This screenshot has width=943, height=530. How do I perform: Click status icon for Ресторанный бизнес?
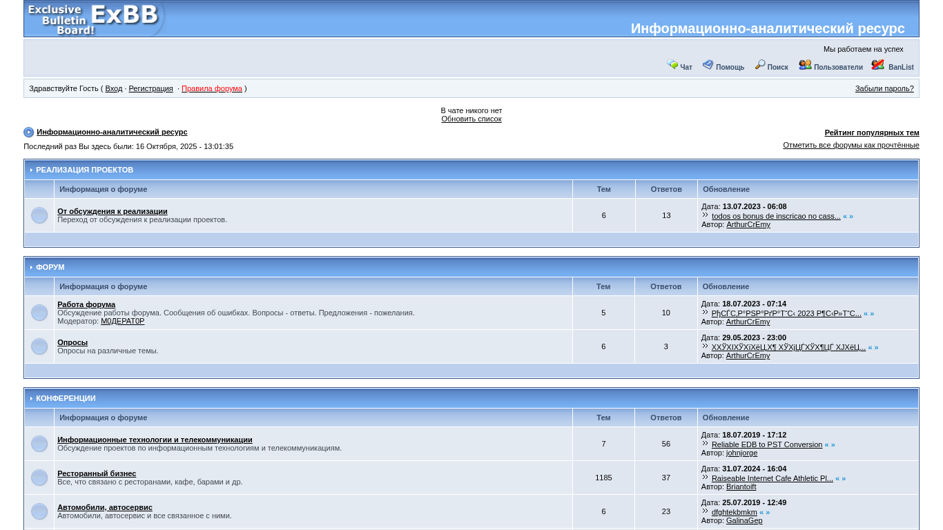39,478
